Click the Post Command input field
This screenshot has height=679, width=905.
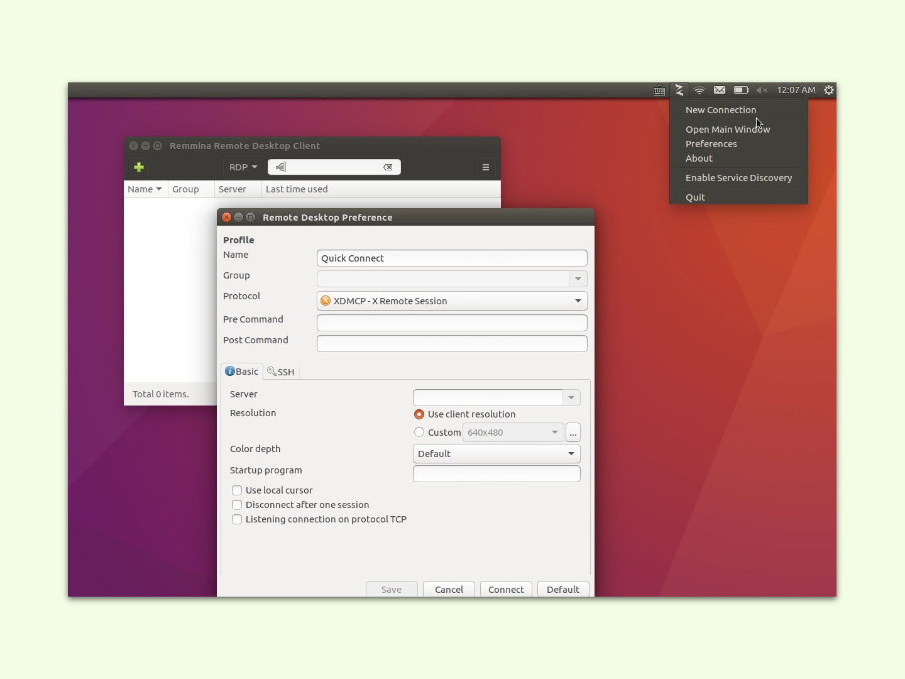(x=452, y=343)
